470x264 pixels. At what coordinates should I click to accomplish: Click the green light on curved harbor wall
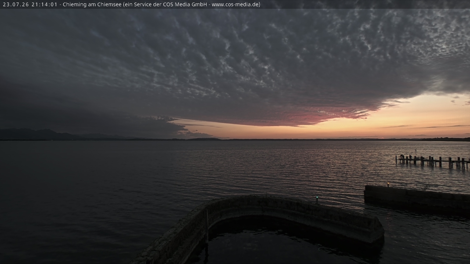pos(317,198)
